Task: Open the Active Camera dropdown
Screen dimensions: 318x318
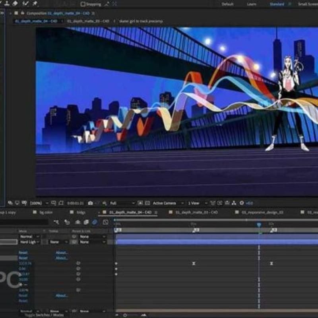Action: click(x=168, y=203)
